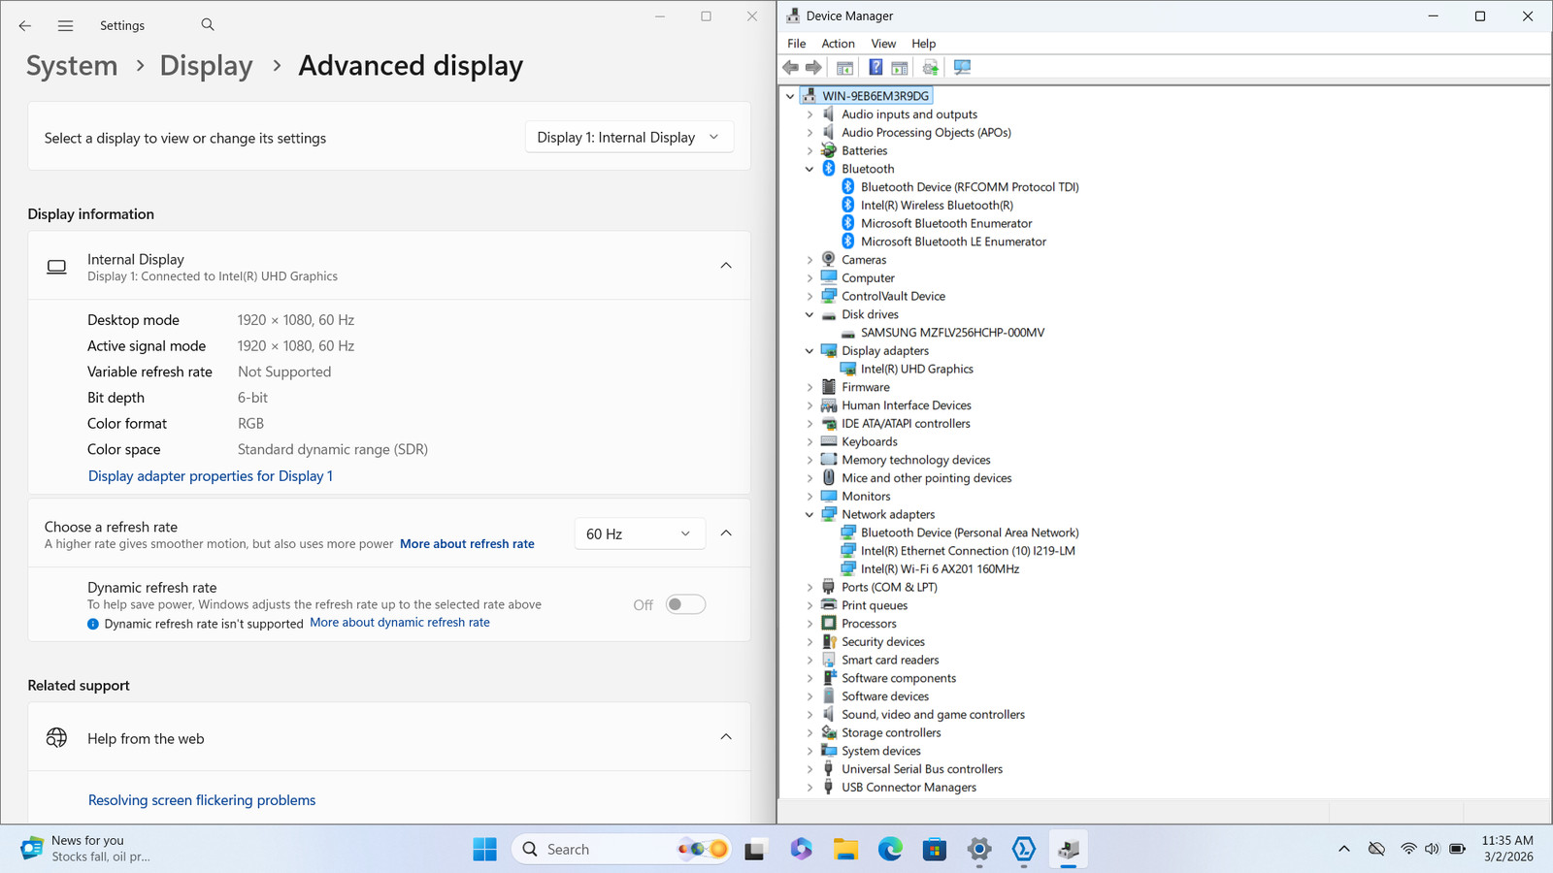
Task: Collapse the Network adapters tree node
Action: click(810, 515)
